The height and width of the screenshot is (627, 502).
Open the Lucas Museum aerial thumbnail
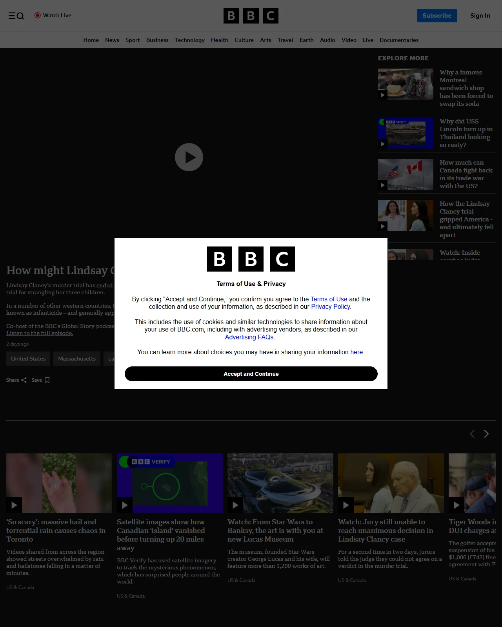coord(280,483)
